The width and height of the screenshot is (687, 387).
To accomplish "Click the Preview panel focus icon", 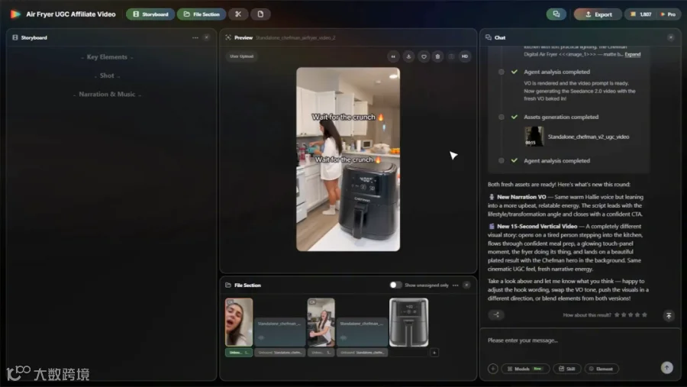I will 227,37.
